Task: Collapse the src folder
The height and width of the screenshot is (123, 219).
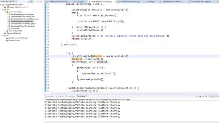Action: pos(3,10)
